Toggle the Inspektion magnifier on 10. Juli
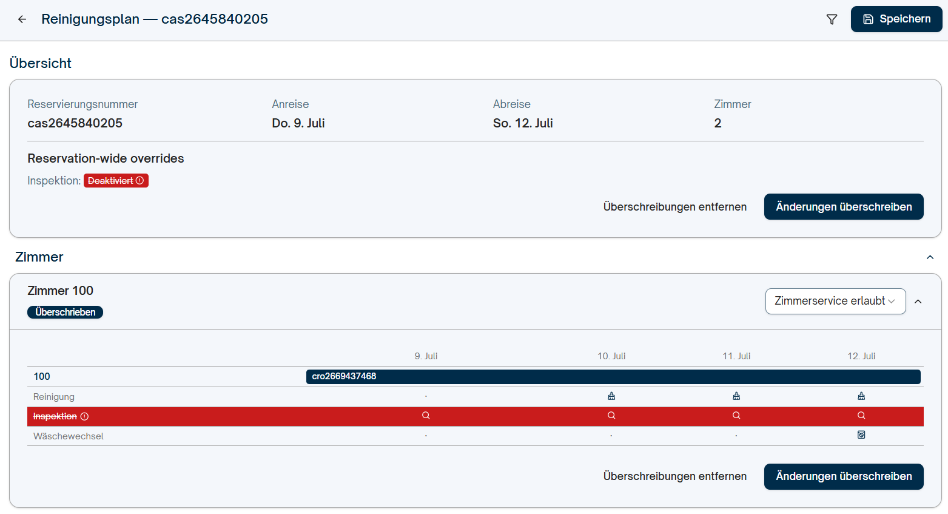The height and width of the screenshot is (514, 948). [x=611, y=416]
